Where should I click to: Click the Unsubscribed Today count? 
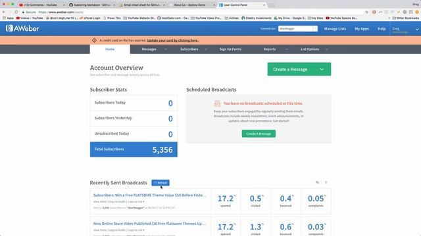pyautogui.click(x=170, y=134)
